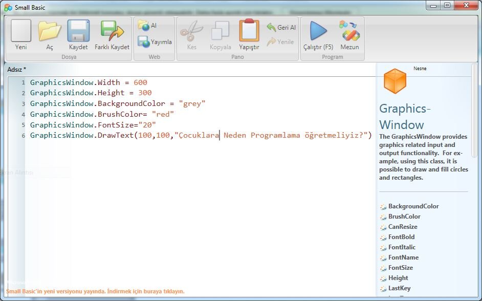Select the FontBold property in list
The image size is (482, 301).
(401, 237)
